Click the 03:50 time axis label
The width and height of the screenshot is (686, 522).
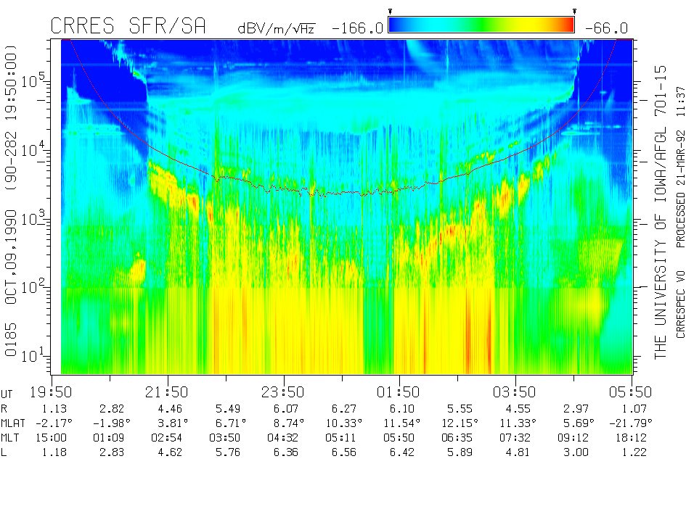click(x=515, y=392)
